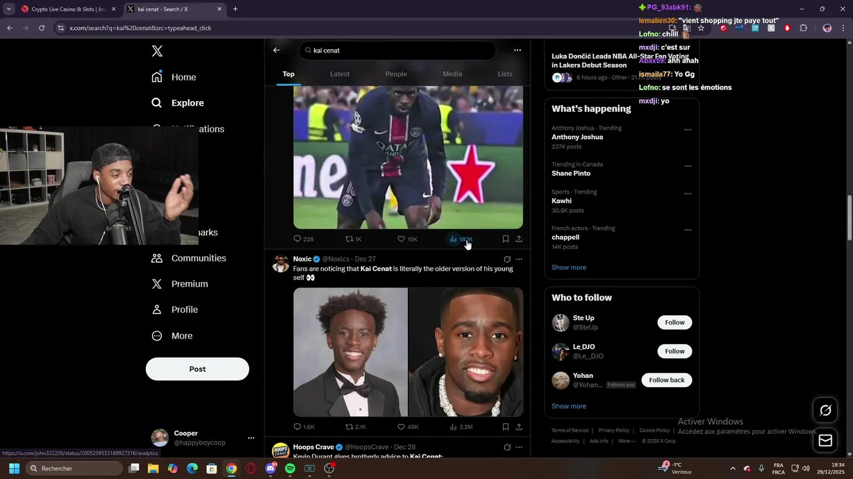This screenshot has height=479, width=853.
Task: Click the Post button
Action: pos(197,369)
